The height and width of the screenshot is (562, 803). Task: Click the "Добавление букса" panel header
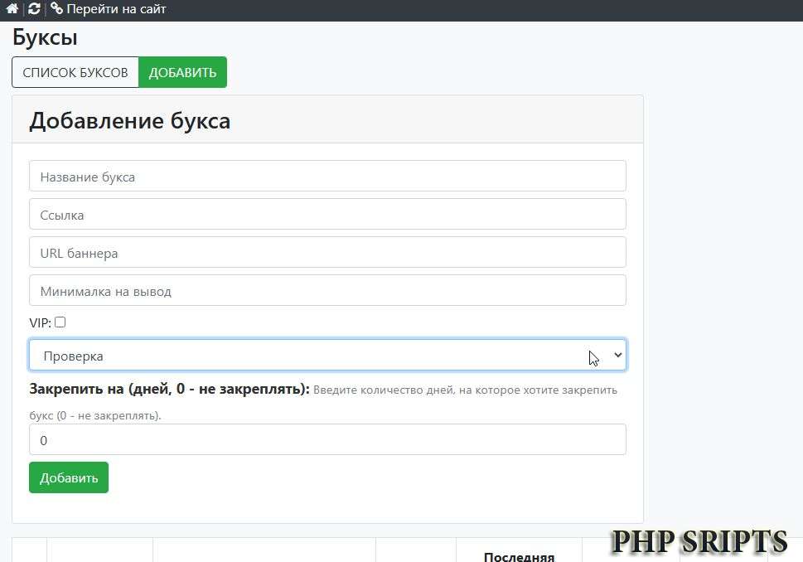[x=129, y=120]
